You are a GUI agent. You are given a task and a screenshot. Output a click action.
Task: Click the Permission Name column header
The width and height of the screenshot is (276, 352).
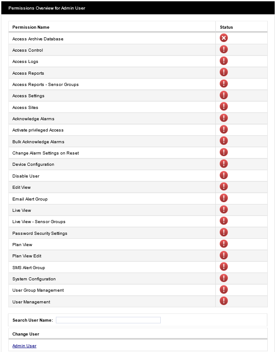[x=31, y=27]
